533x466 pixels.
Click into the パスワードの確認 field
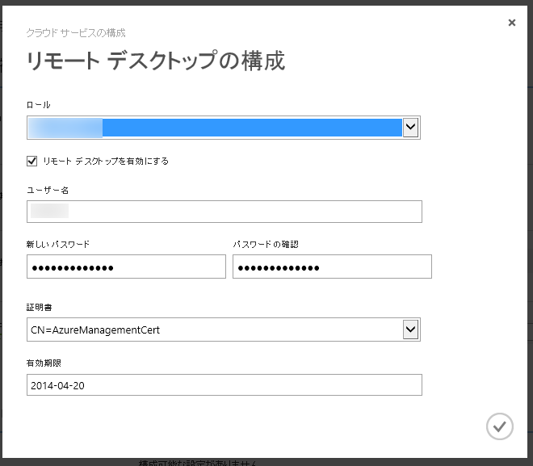coord(332,267)
